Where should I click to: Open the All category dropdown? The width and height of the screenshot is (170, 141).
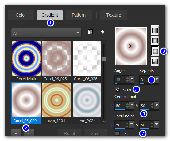point(46,33)
